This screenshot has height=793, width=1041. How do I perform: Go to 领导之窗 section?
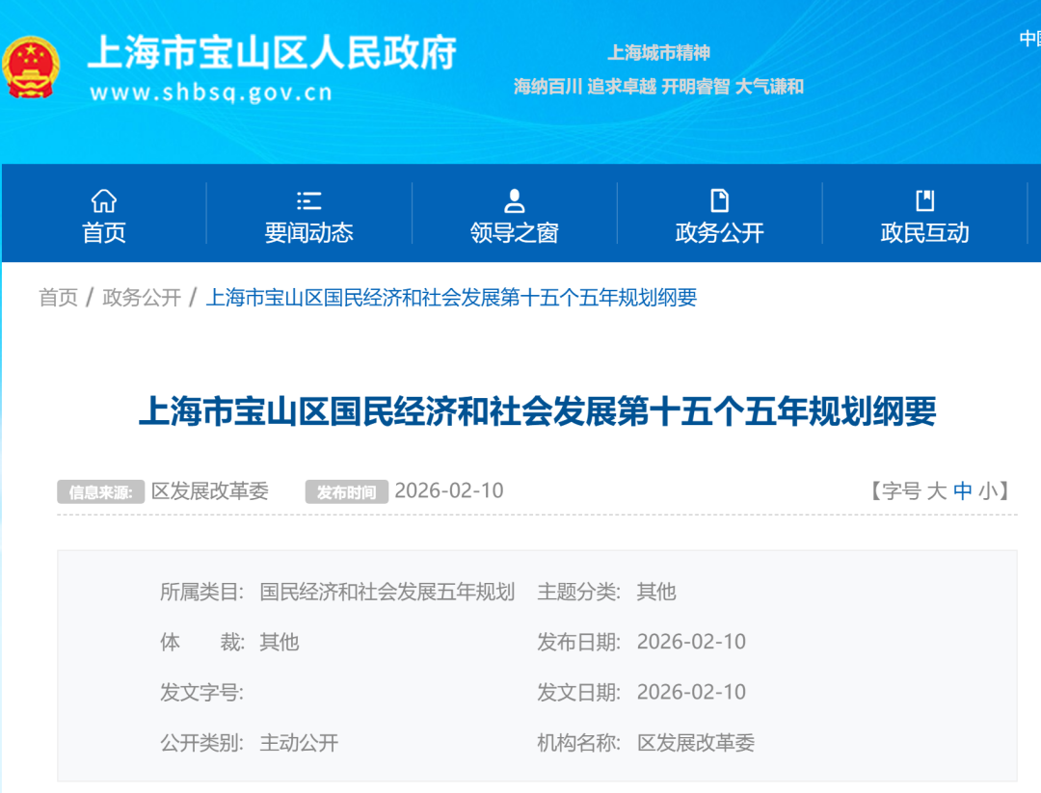(514, 232)
